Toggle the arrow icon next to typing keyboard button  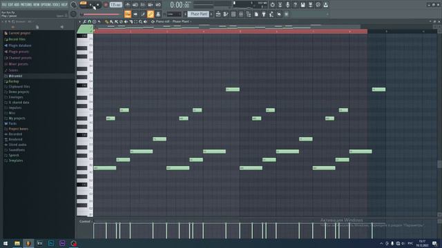pos(135,14)
